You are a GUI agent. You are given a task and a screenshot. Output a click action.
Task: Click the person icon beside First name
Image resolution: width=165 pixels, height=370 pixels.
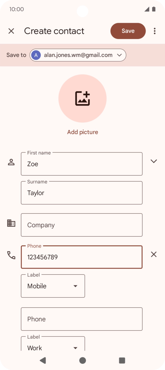tap(11, 162)
